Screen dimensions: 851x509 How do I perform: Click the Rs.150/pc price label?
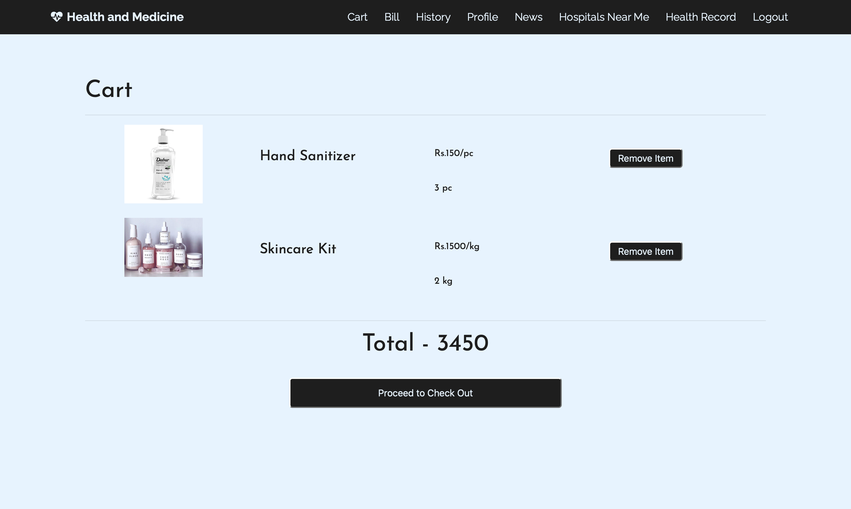point(453,153)
